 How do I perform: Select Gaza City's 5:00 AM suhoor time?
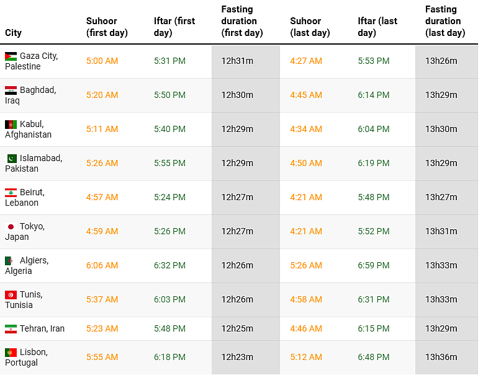click(x=102, y=61)
